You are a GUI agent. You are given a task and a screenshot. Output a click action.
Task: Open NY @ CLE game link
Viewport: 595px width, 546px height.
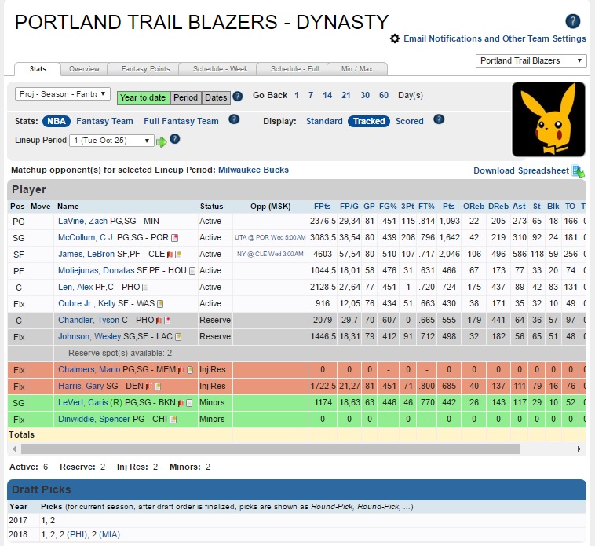[270, 254]
